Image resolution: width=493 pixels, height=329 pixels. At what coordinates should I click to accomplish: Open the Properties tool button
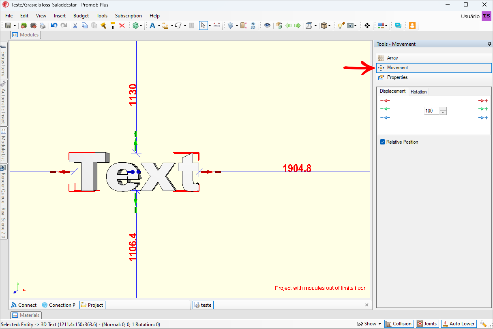(x=434, y=77)
